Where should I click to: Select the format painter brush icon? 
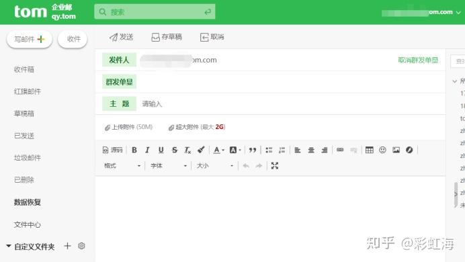click(x=201, y=150)
